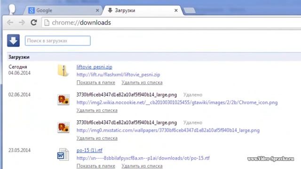Open a new tab
The width and height of the screenshot is (301, 169).
190,10
